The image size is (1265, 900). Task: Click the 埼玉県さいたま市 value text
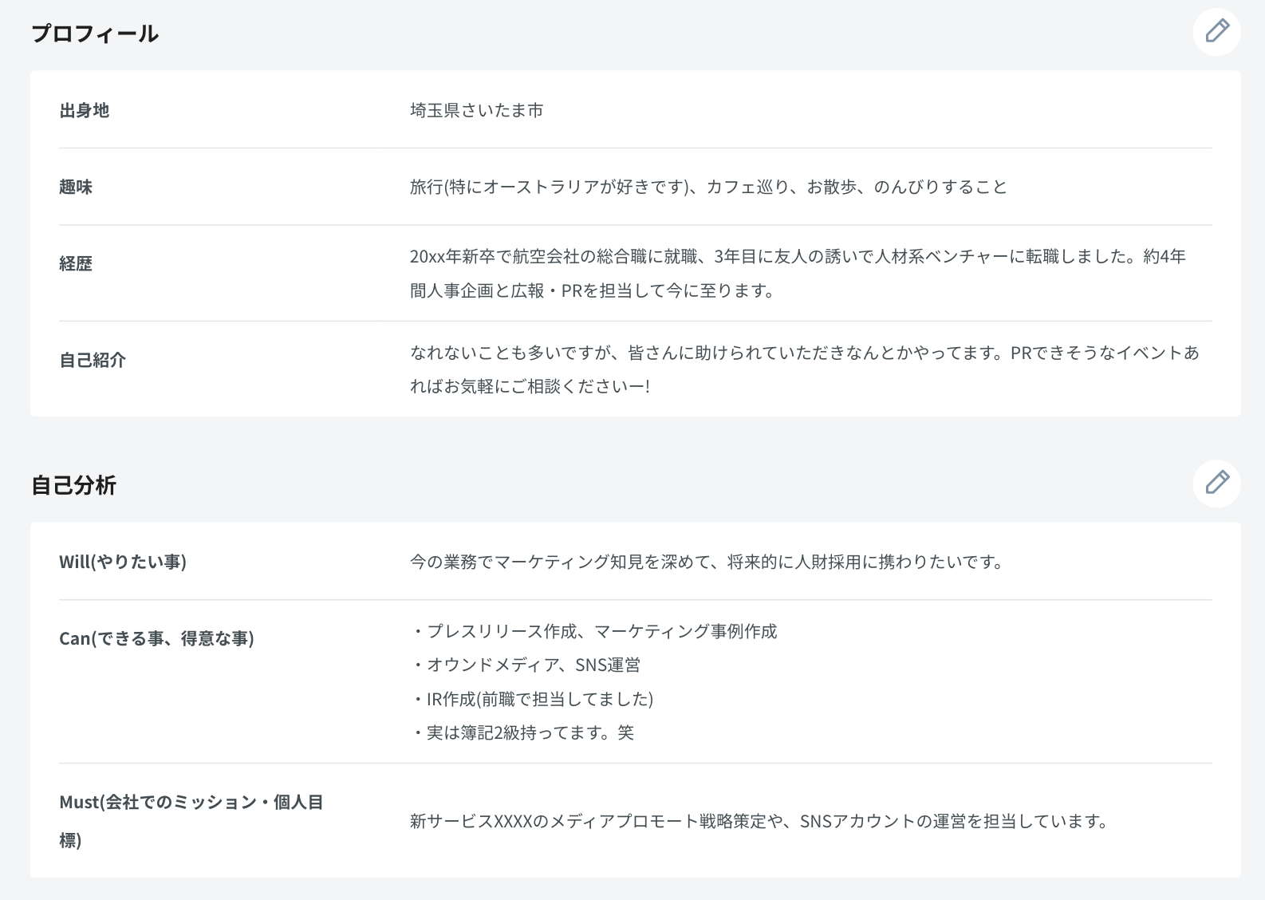click(x=476, y=110)
